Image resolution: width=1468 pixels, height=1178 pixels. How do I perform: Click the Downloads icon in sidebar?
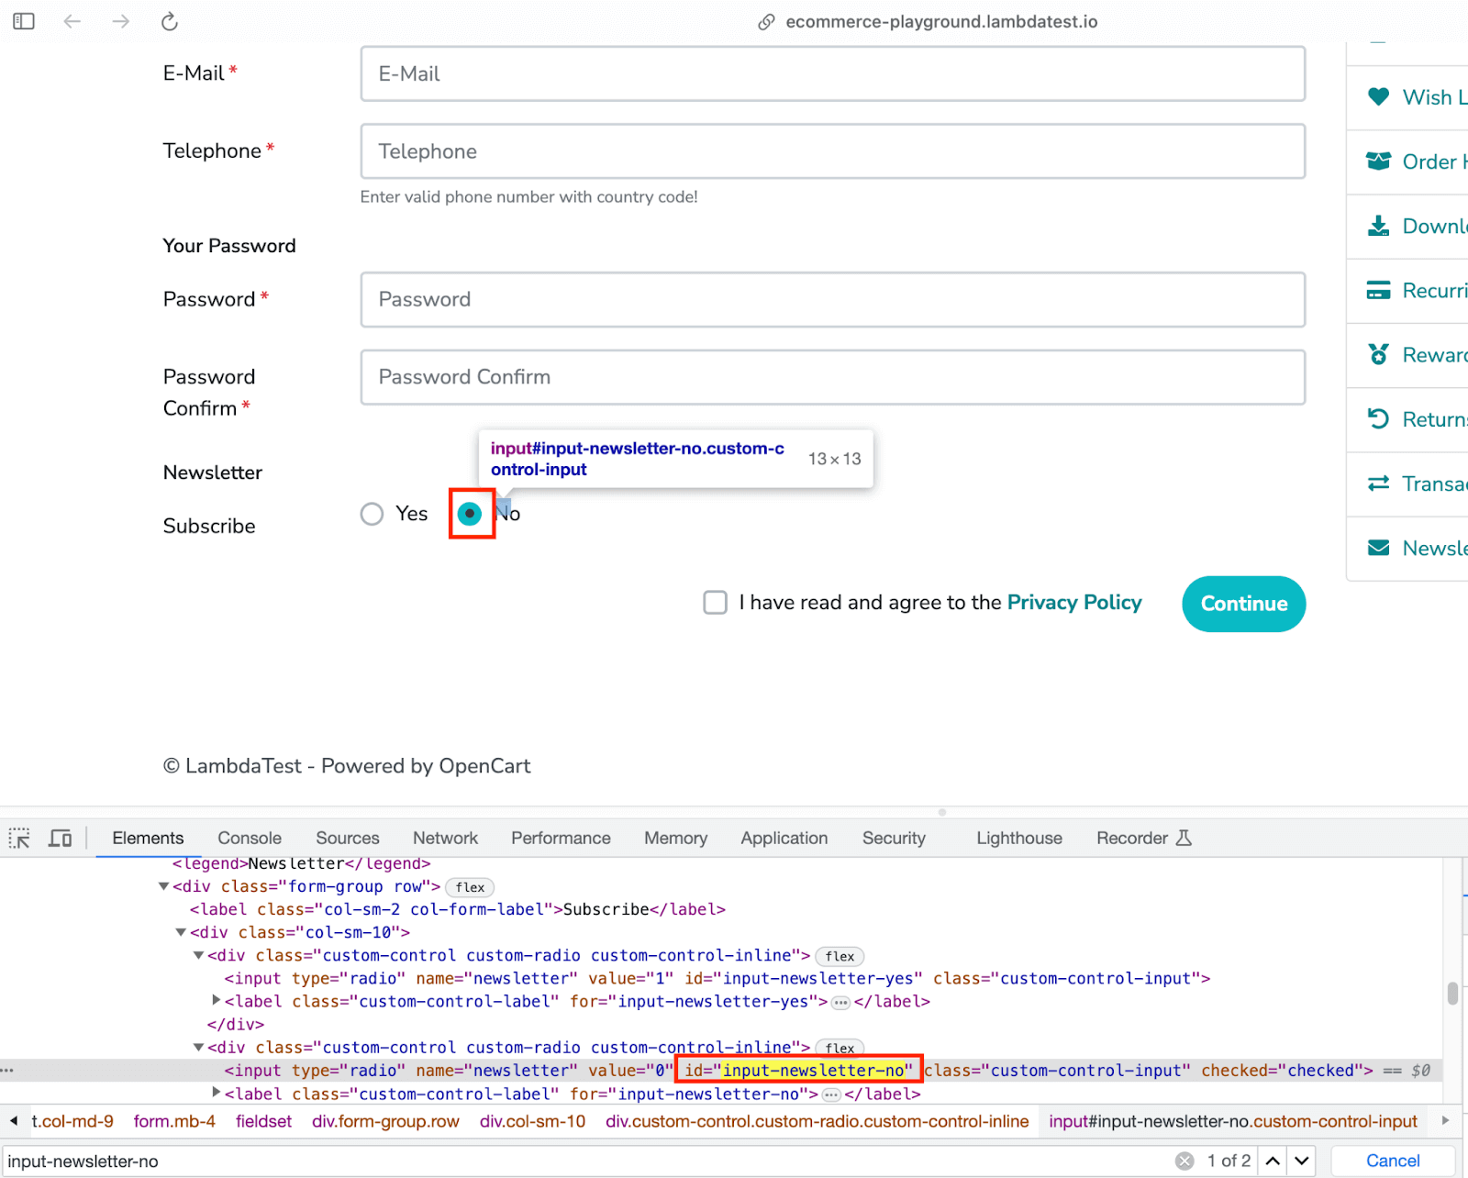click(x=1378, y=226)
